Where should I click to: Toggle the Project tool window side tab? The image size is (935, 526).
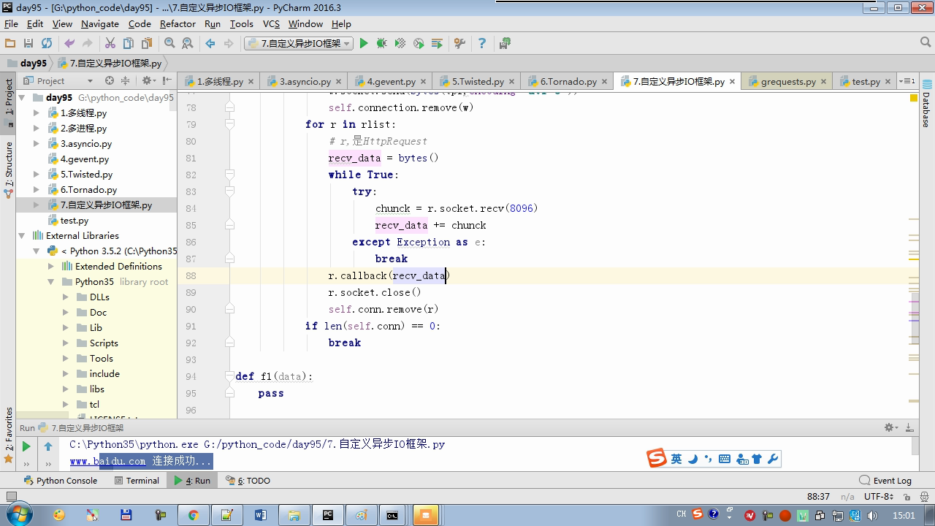[x=9, y=97]
